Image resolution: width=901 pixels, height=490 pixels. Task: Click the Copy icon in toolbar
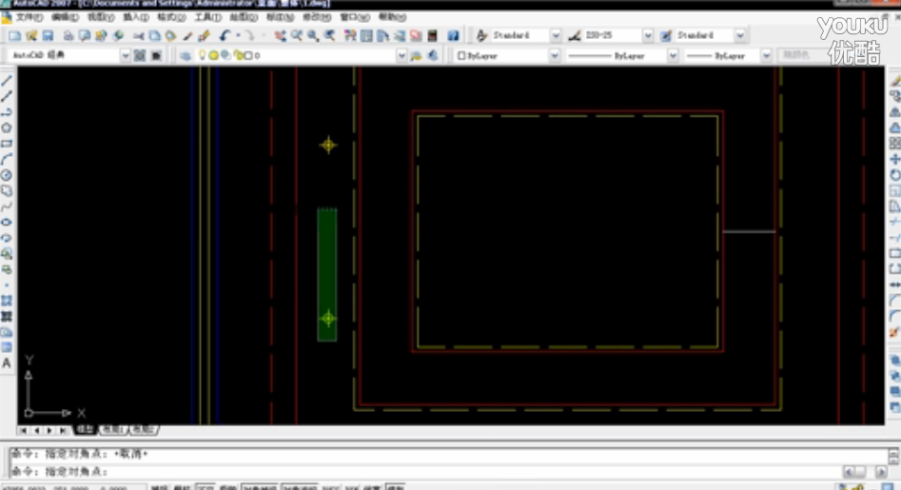point(154,35)
